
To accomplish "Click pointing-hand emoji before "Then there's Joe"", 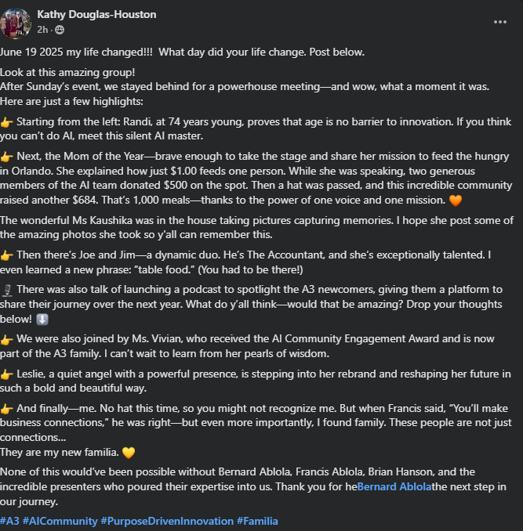I will [x=7, y=255].
